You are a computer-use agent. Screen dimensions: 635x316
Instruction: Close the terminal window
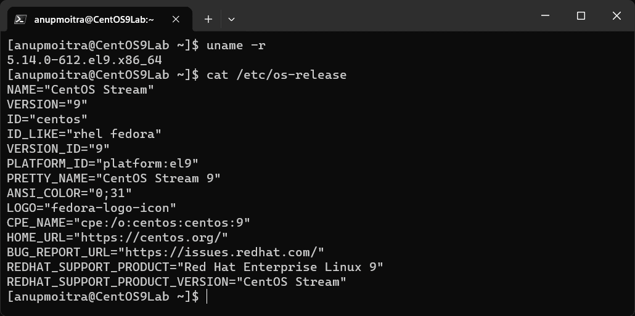(x=617, y=17)
